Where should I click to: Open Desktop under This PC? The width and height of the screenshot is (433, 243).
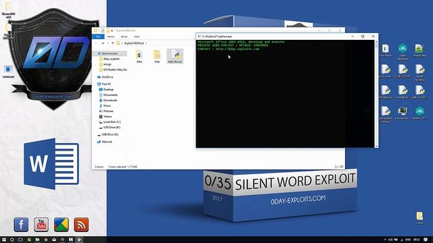point(108,90)
